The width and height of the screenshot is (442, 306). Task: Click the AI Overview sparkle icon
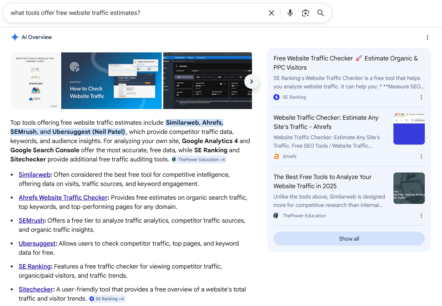tap(15, 37)
